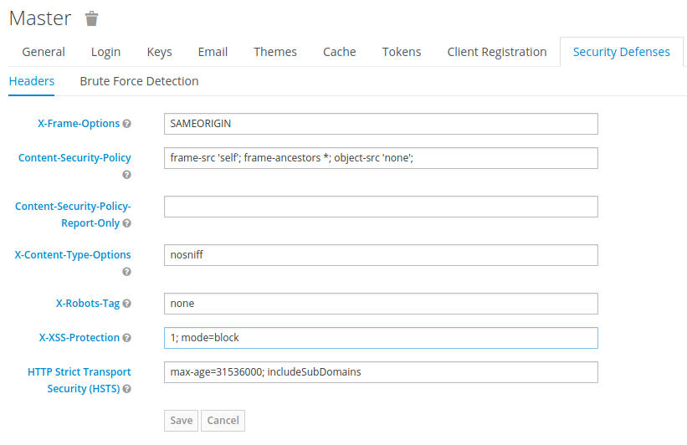Select the Themes tab
This screenshot has width=687, height=445.
(x=275, y=52)
